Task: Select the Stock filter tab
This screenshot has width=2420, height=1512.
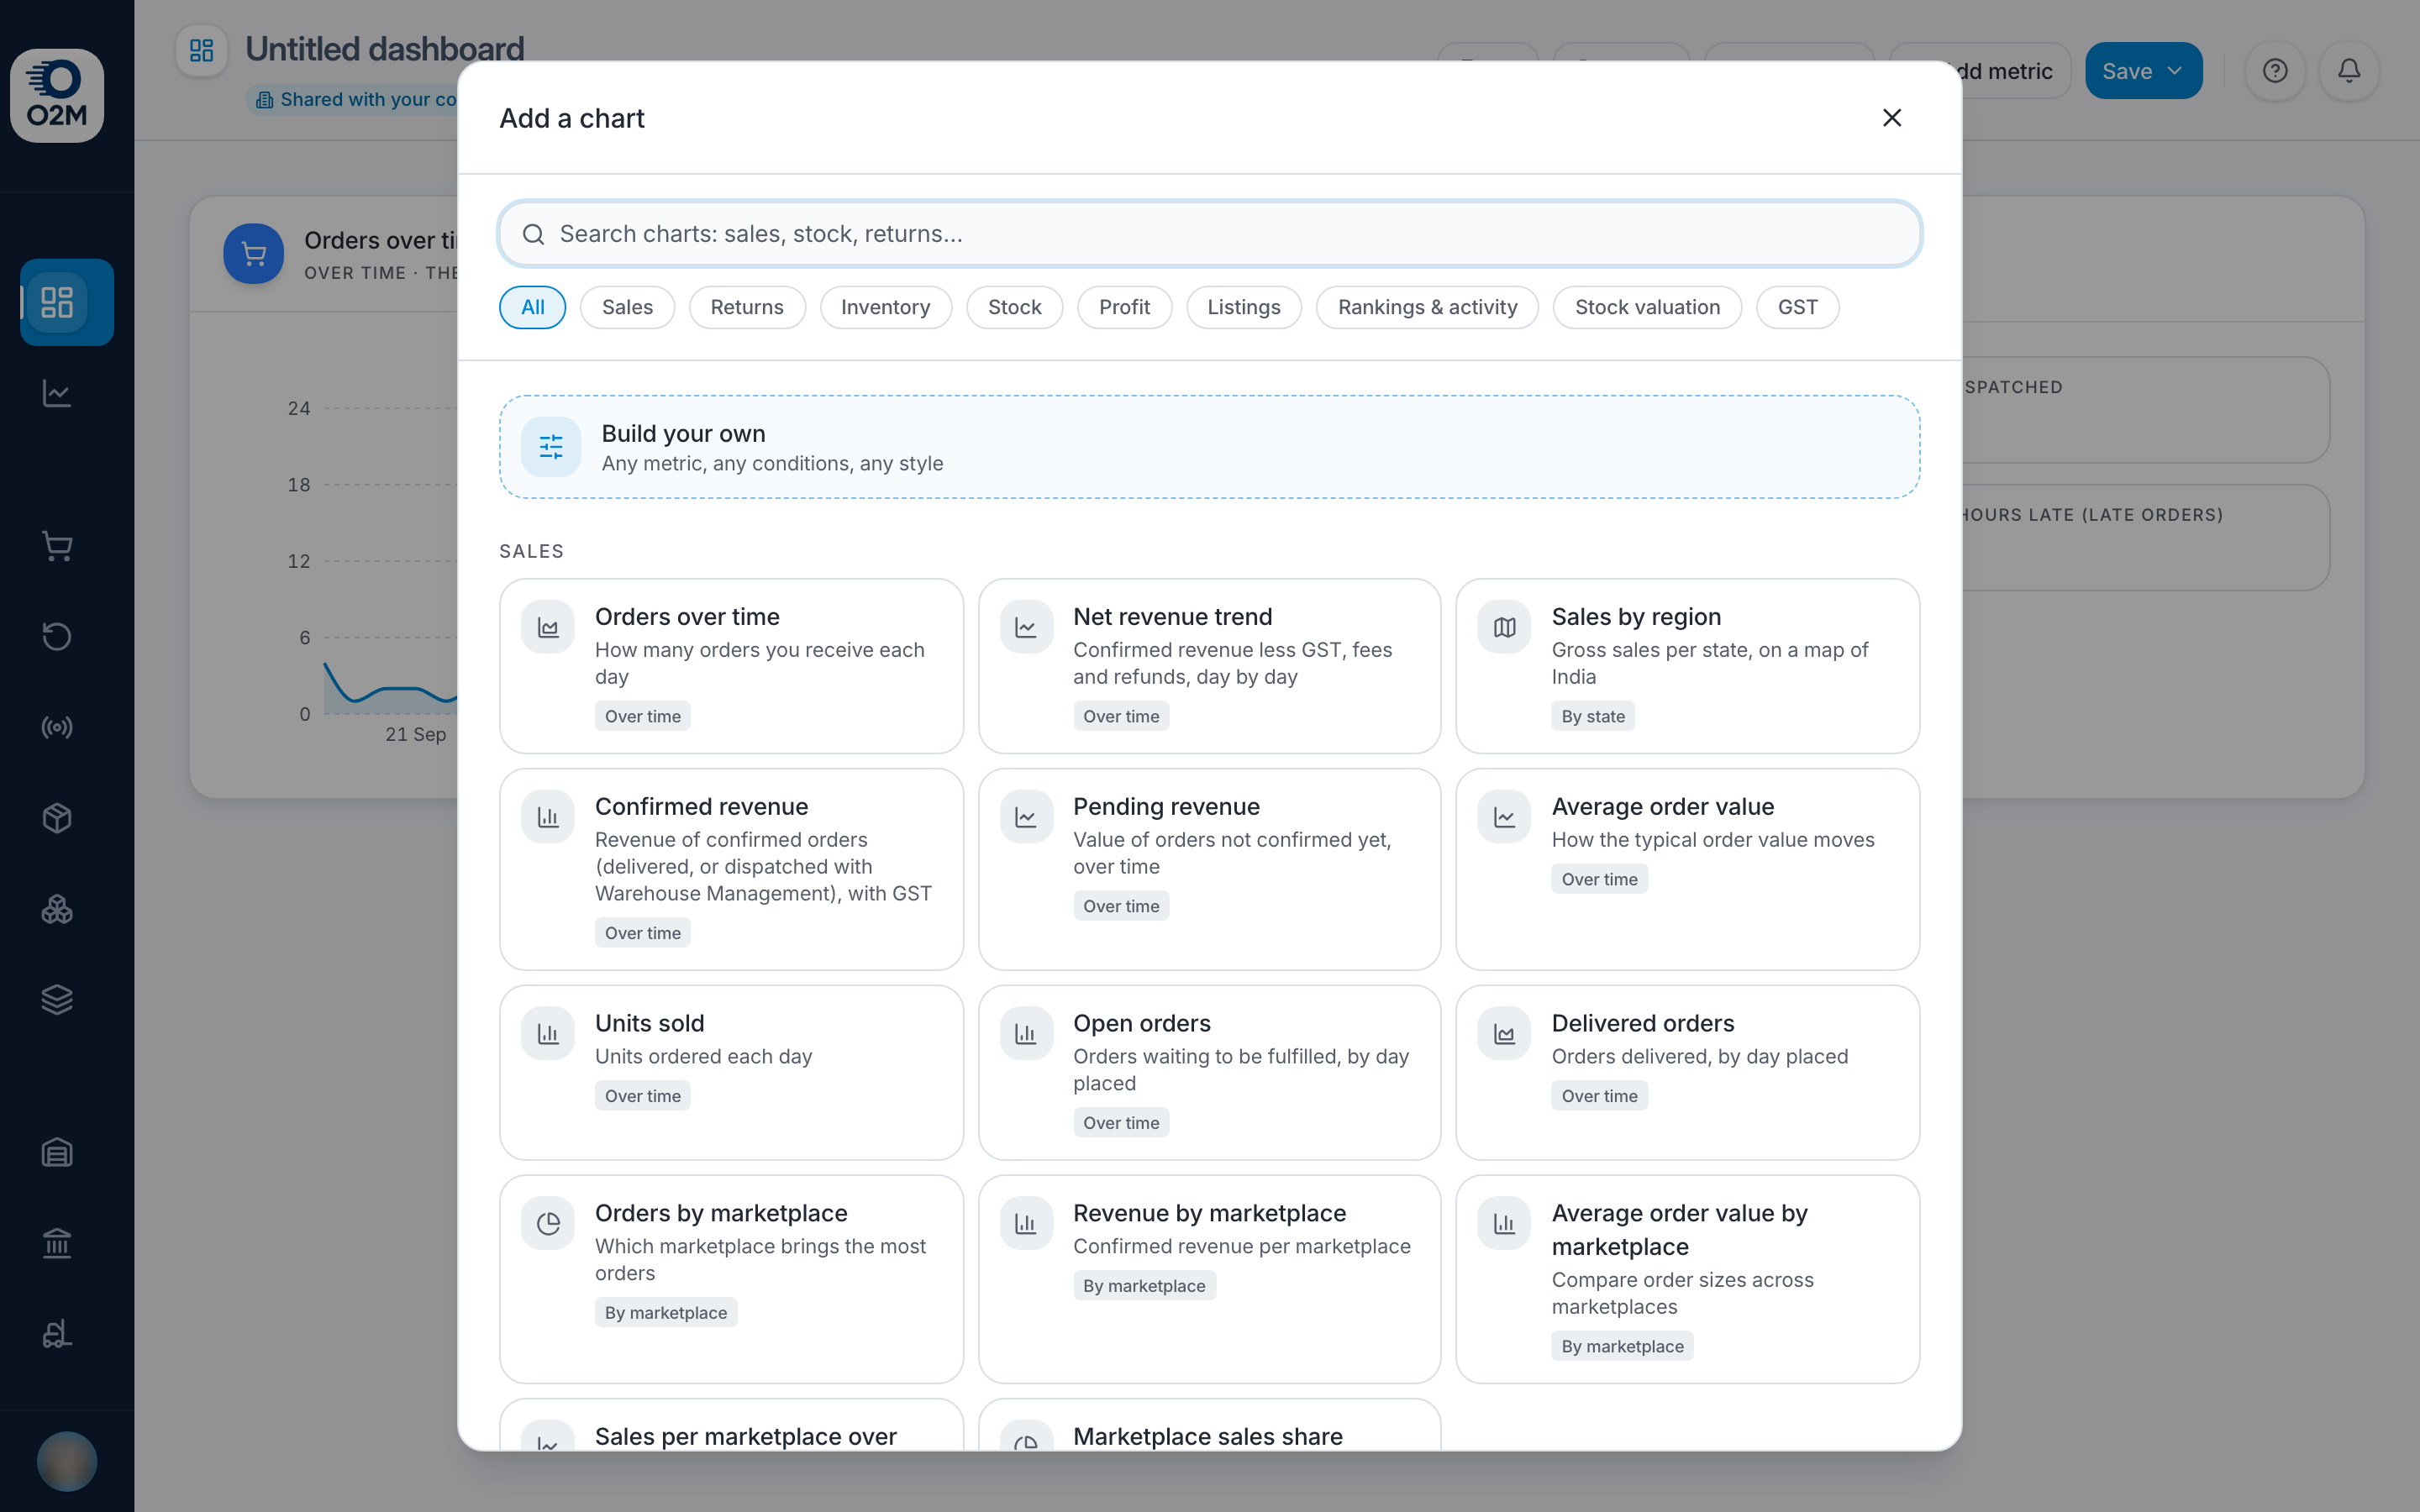Action: point(1014,307)
